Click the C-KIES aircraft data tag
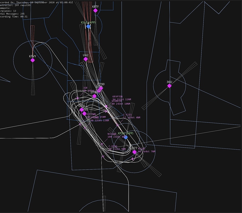Screen dimensions: 242x213 (x=131, y=116)
